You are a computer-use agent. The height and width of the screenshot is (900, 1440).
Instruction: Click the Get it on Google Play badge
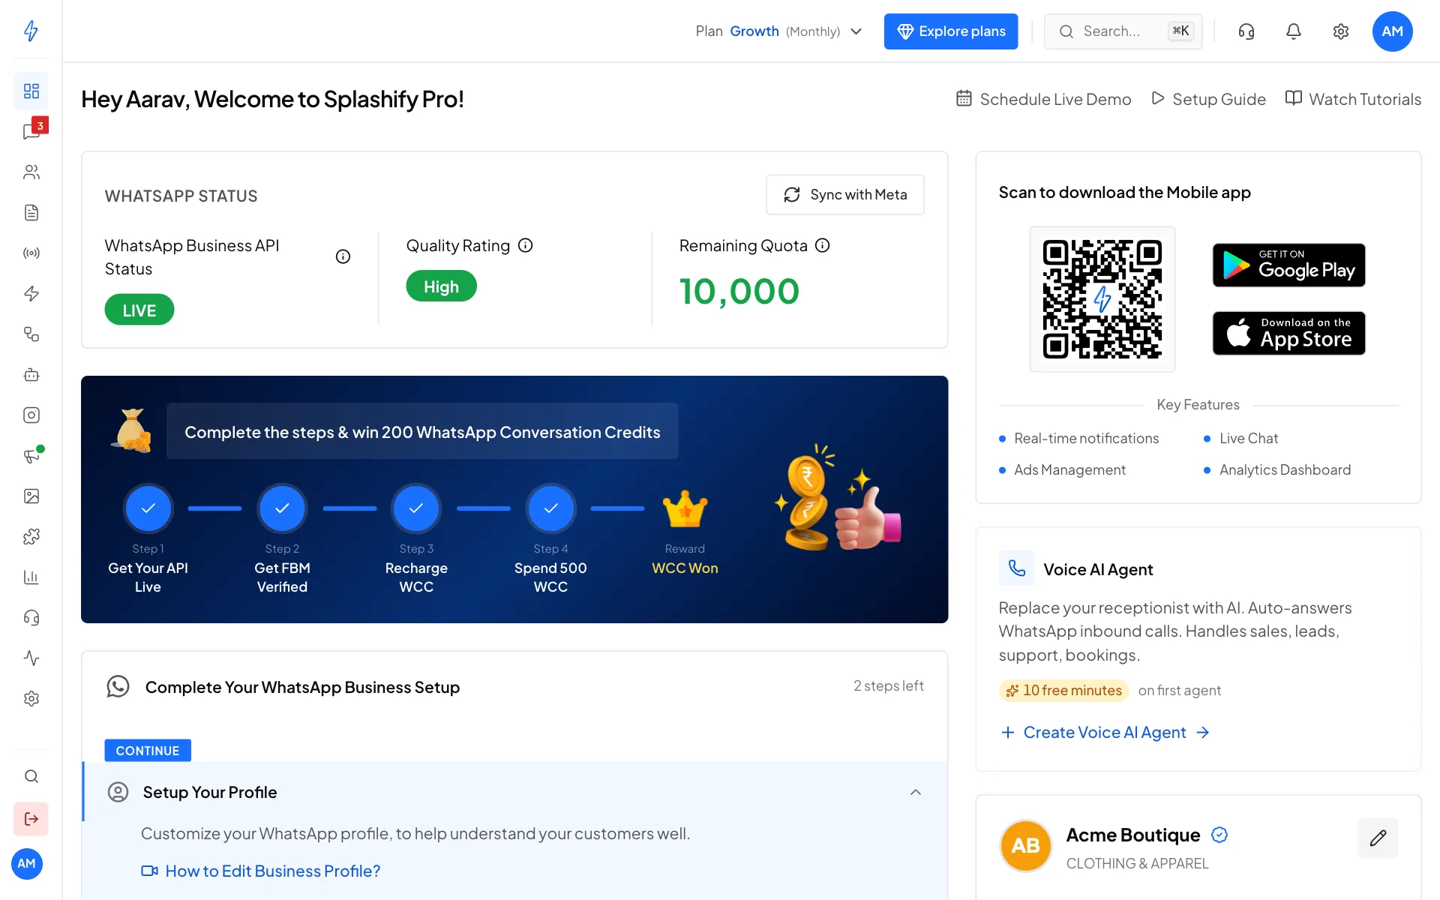pyautogui.click(x=1288, y=265)
